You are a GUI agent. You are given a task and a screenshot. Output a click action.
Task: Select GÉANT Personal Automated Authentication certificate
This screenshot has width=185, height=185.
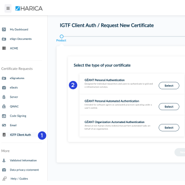(x=169, y=107)
